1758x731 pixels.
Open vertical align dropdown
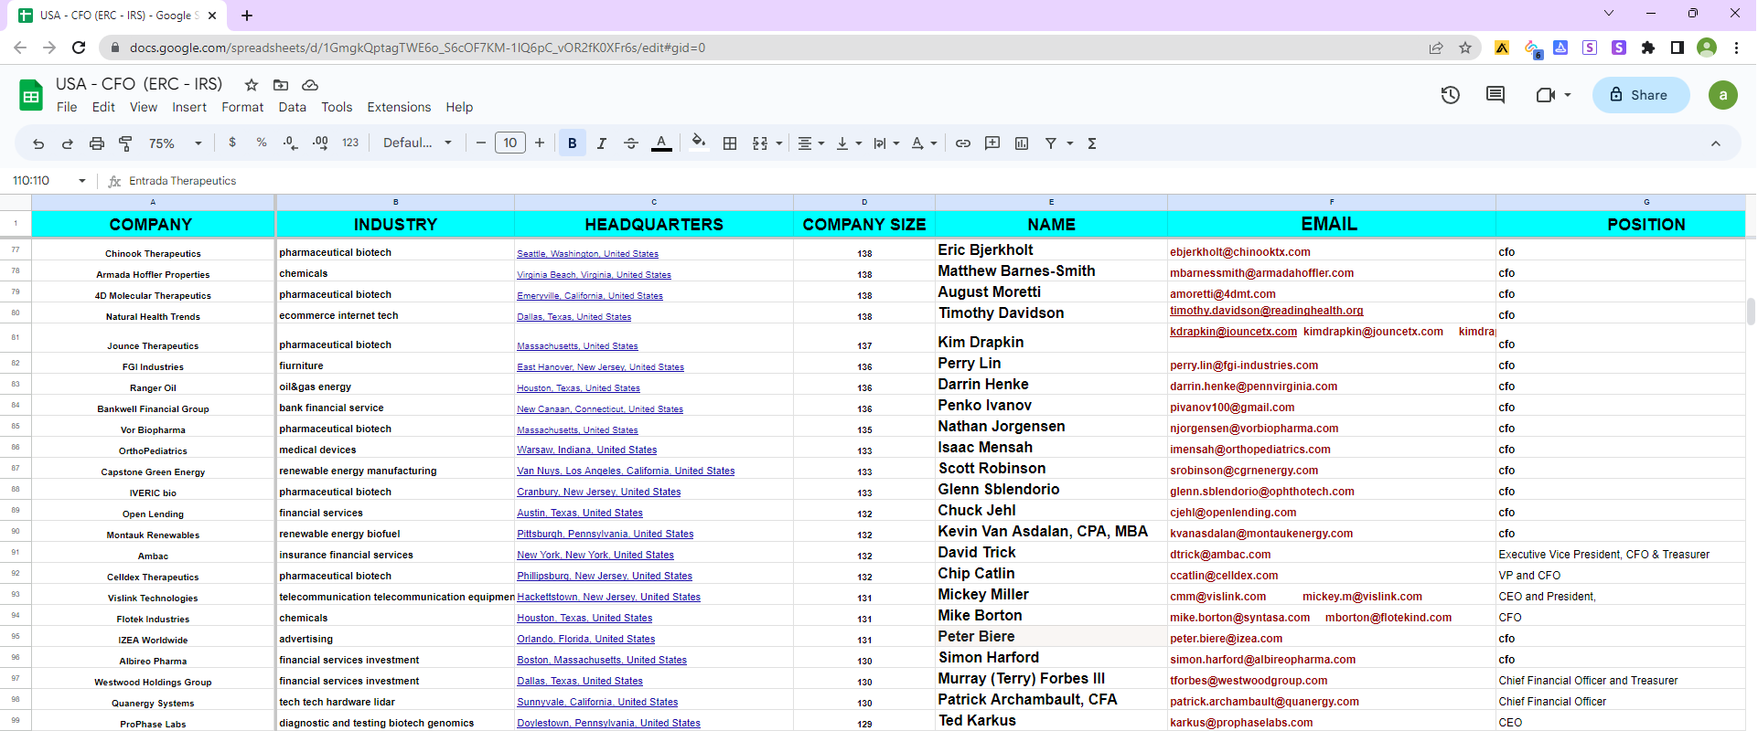[849, 143]
